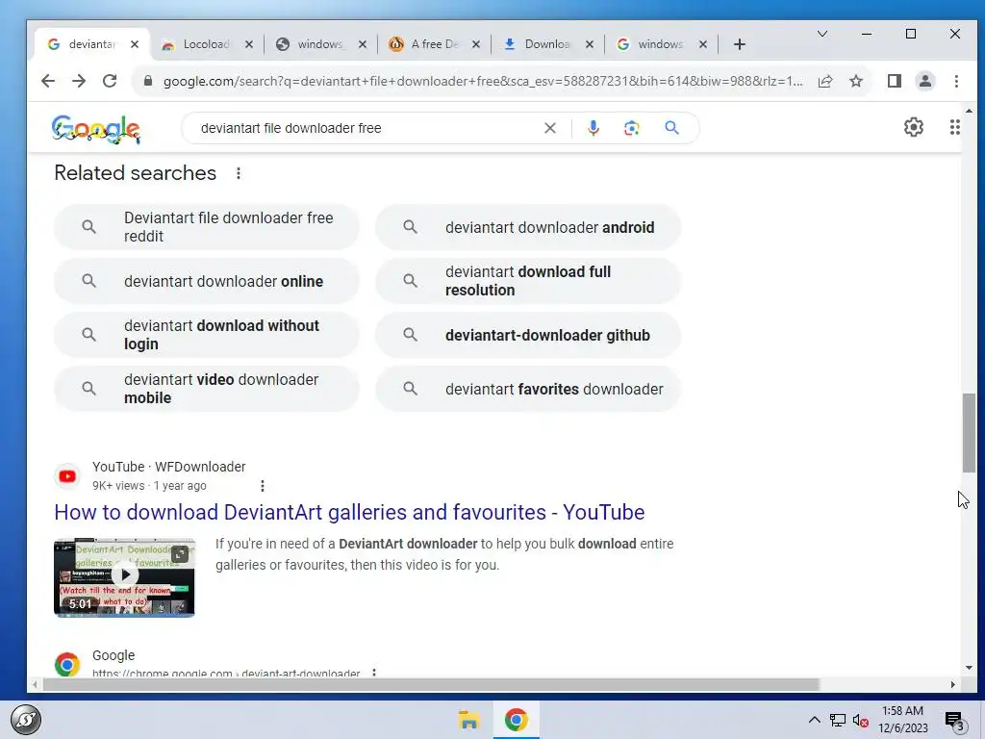Open the taskbar clock and date
985x739 pixels.
[x=902, y=720]
